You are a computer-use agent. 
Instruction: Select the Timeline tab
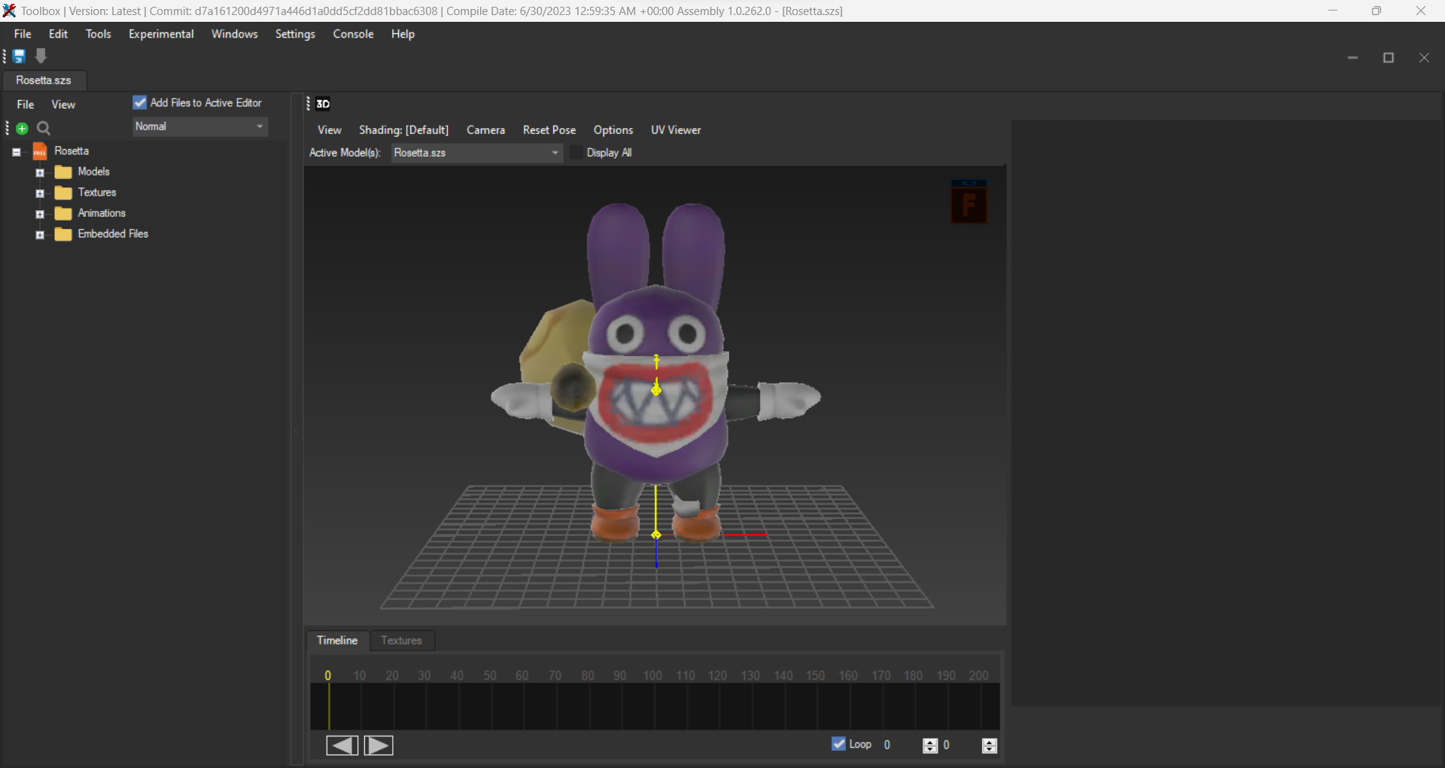(x=337, y=641)
